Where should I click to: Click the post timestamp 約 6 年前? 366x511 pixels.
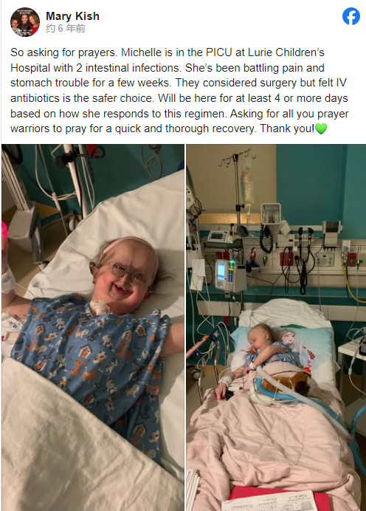point(66,28)
